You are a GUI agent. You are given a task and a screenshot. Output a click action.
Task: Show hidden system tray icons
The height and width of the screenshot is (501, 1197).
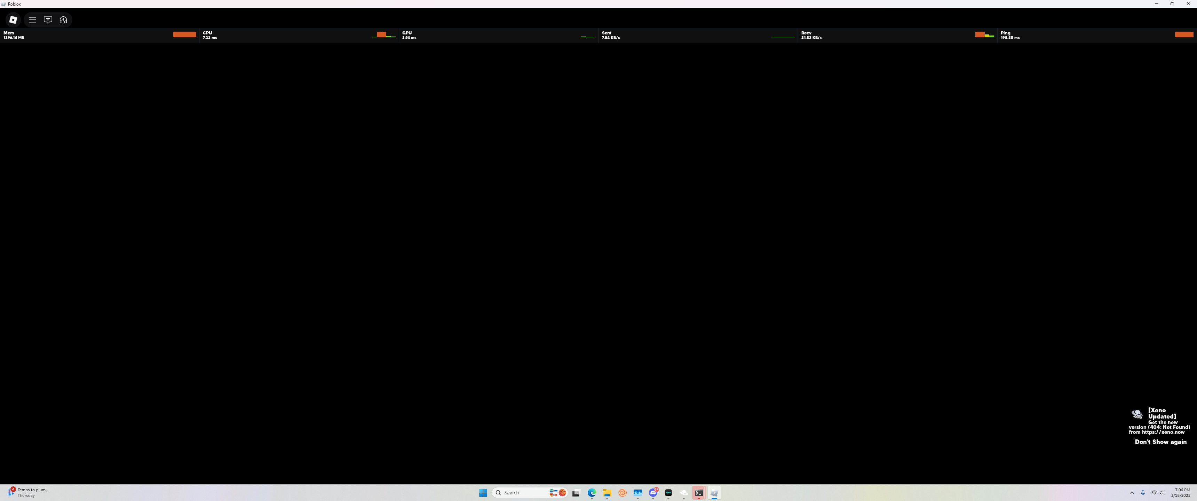point(1132,493)
